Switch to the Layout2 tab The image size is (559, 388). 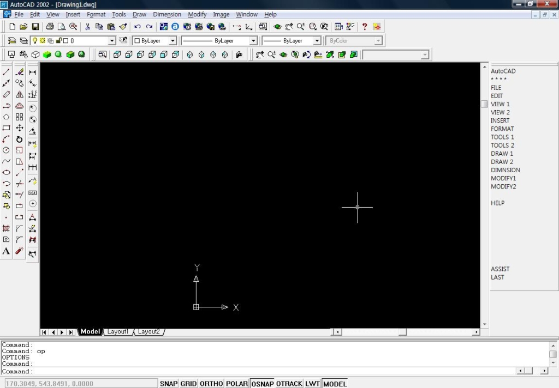click(x=148, y=332)
